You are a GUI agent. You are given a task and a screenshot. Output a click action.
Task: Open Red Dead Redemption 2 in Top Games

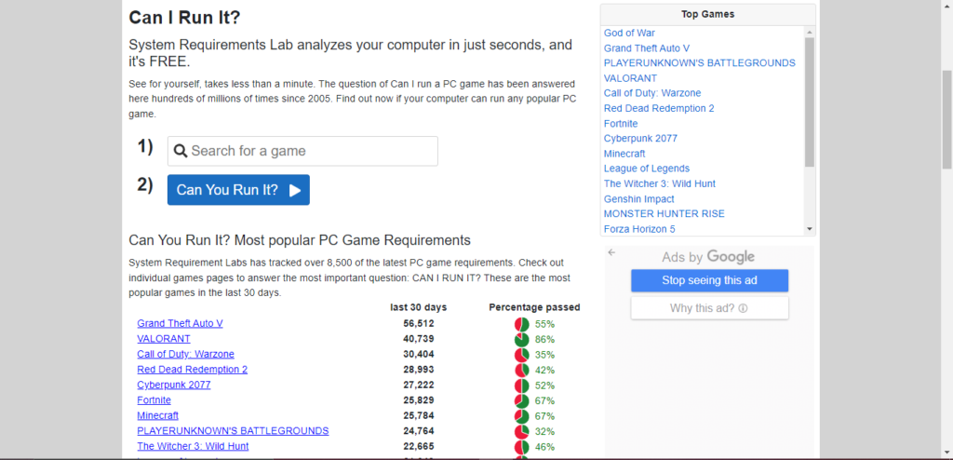(x=659, y=108)
